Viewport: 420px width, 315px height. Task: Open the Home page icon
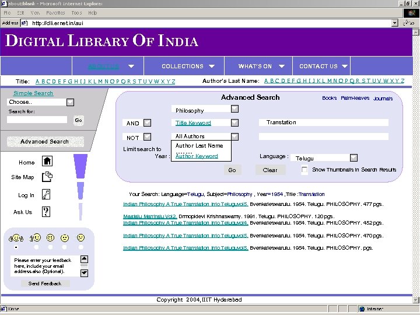click(x=47, y=161)
